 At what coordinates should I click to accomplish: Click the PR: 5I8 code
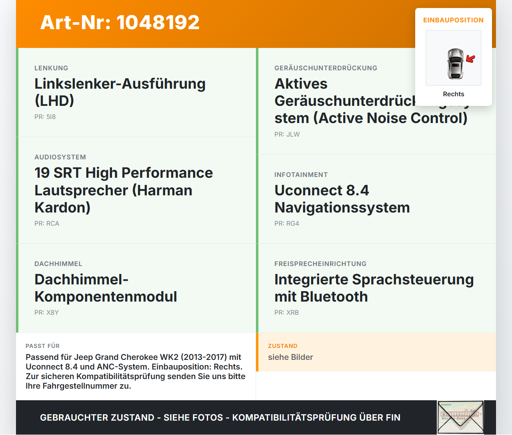tap(45, 117)
